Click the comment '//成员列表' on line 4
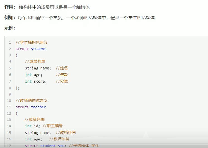 (35, 61)
